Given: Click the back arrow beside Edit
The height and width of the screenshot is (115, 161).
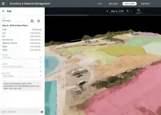Looking at the screenshot, I should coord(3,11).
